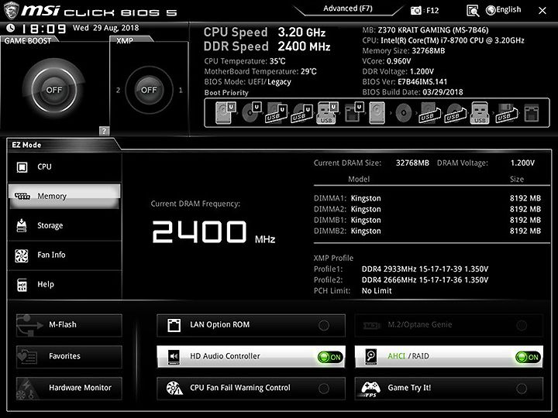Click the clock icon beside the time
The image size is (558, 418).
click(x=11, y=28)
